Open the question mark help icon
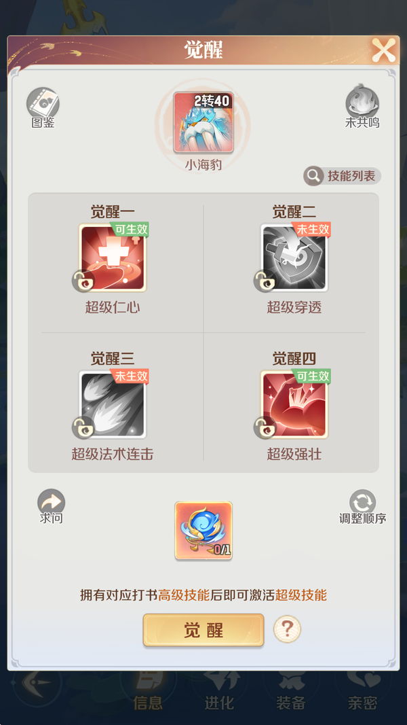The width and height of the screenshot is (407, 725). point(287,629)
